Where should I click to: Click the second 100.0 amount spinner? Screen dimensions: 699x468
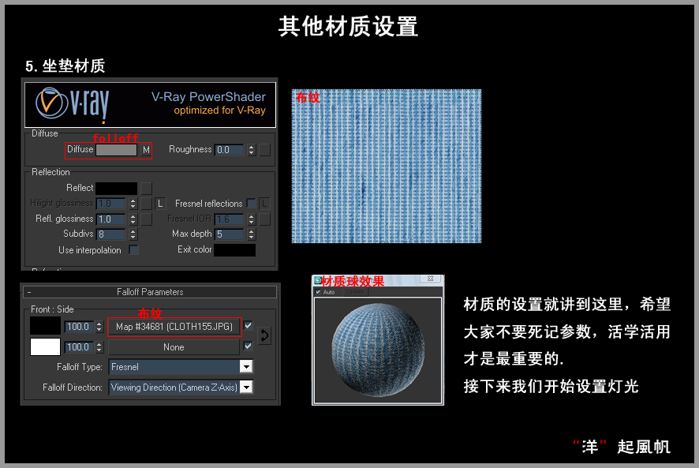pos(99,347)
